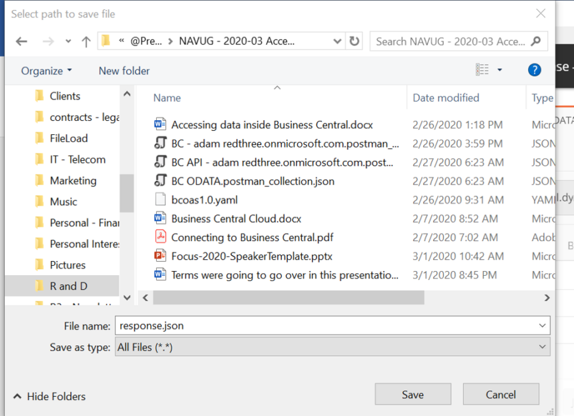Select Business Central Cloud.docx

click(236, 218)
